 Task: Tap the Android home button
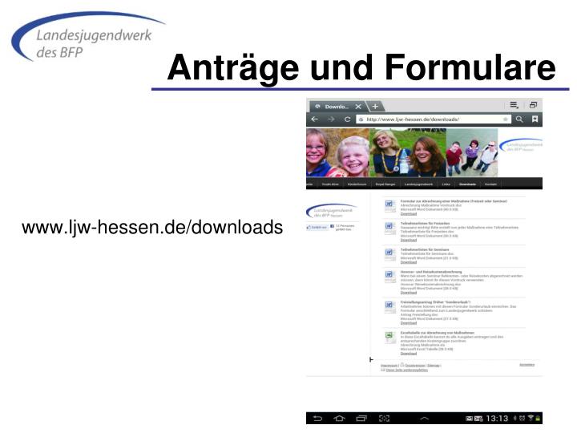339,419
